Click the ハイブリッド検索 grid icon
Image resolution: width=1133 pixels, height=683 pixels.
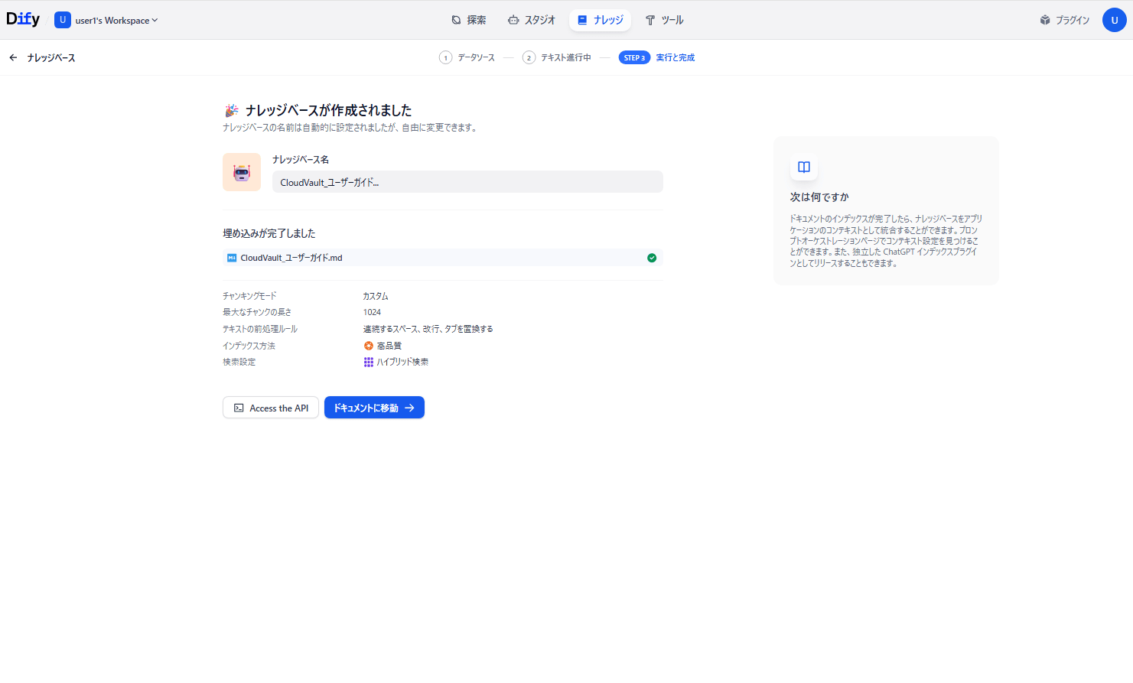[x=369, y=362]
